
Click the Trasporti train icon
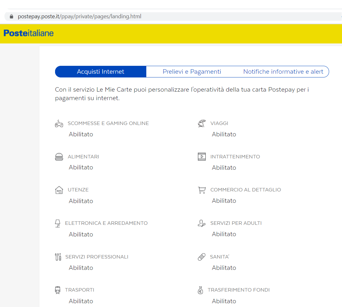tap(58, 290)
